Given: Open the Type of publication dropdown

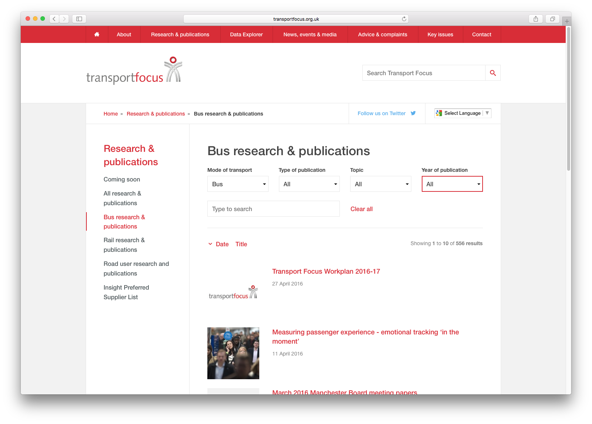Looking at the screenshot, I should click(309, 184).
